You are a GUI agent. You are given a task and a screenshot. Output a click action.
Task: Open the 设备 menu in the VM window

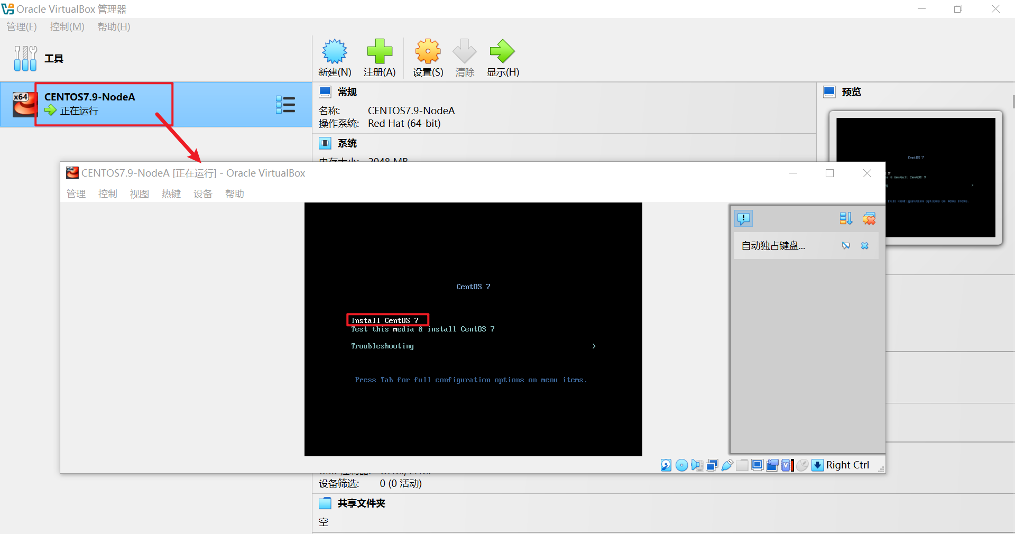[x=203, y=194]
